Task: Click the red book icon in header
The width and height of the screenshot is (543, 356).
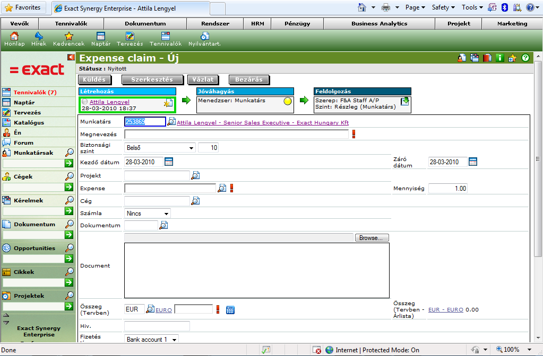Action: pos(487,58)
